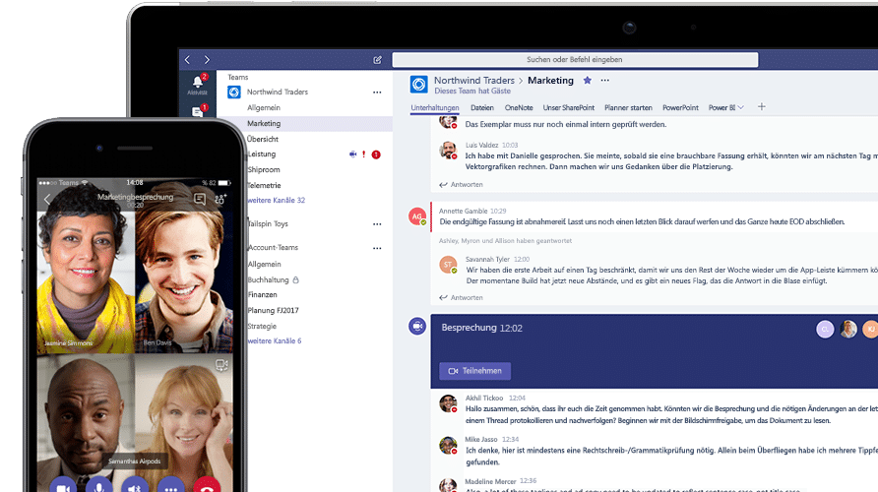This screenshot has width=878, height=492.
Task: Open the Planner starten tab
Action: click(628, 107)
